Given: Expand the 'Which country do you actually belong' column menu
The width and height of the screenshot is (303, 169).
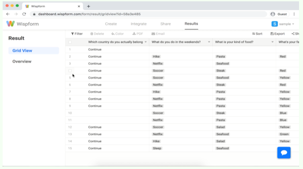Looking at the screenshot, I should (x=146, y=42).
